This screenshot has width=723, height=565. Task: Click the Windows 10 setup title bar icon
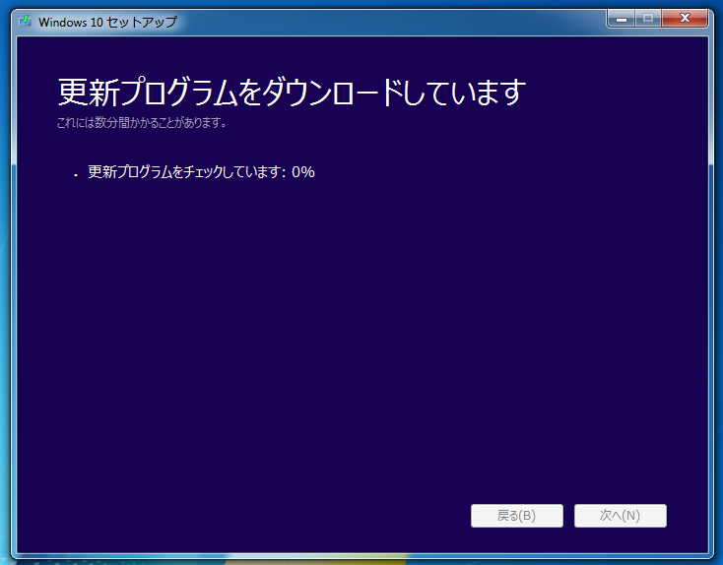click(25, 22)
